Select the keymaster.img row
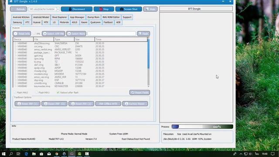 point(80,86)
